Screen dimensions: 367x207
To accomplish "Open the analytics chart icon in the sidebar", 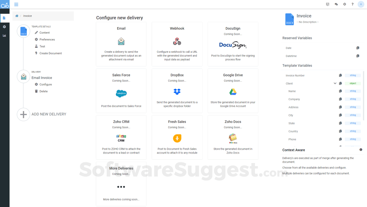I will tap(4, 36).
